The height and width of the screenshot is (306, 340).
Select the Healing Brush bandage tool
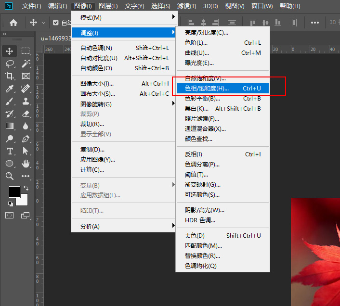(x=26, y=89)
